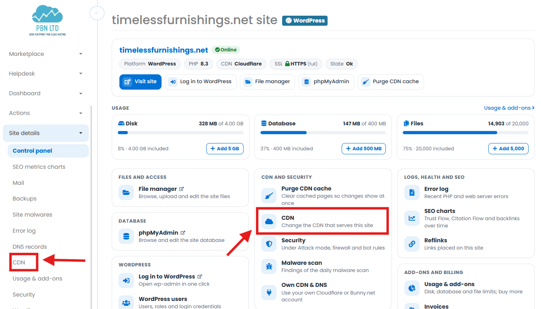Click the SSL HTTPS padlock icon

click(287, 63)
